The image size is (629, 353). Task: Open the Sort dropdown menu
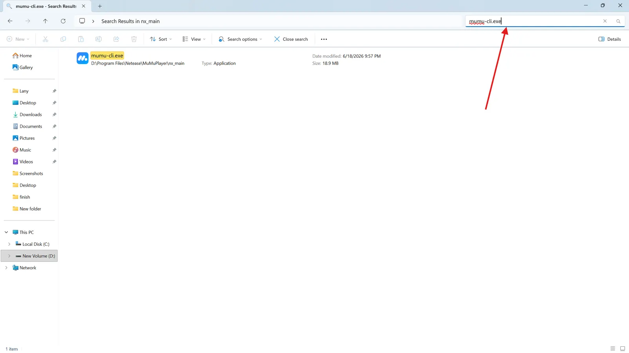point(161,39)
